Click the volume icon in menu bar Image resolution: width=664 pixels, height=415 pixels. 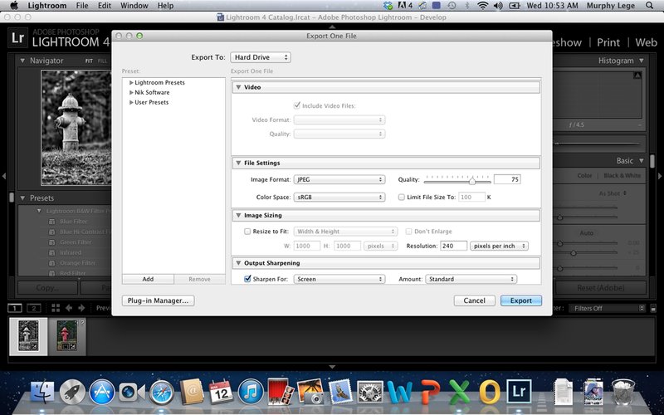(498, 6)
